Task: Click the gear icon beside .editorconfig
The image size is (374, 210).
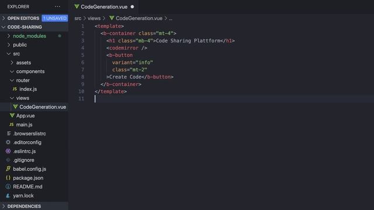Action: point(8,142)
